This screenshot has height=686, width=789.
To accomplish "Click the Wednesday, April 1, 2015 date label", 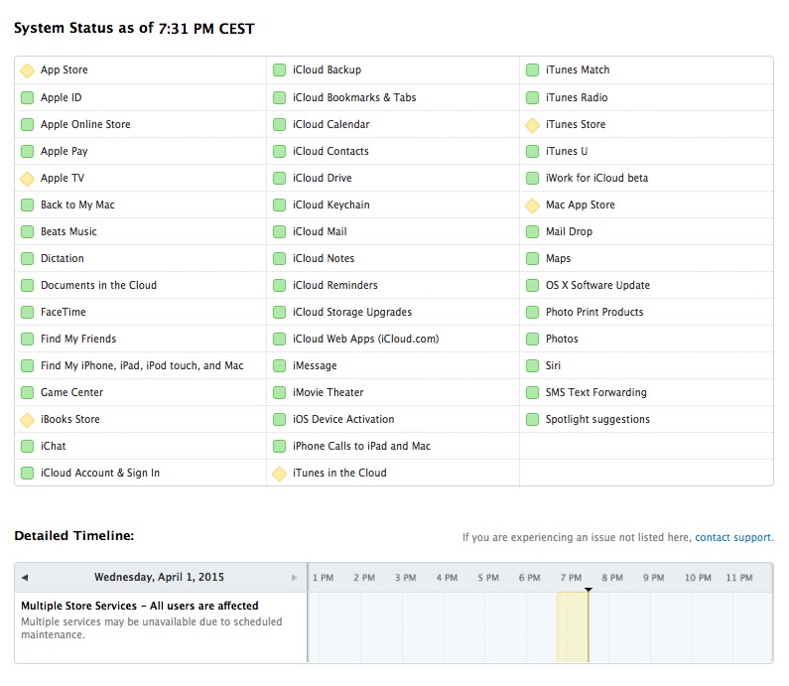I will 159,577.
